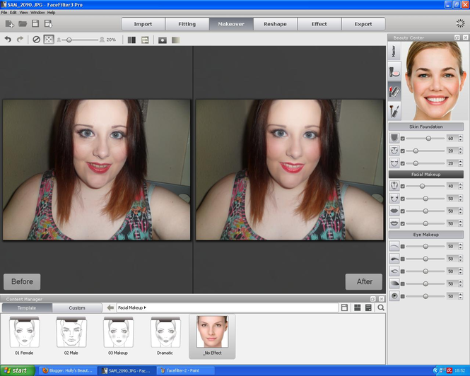Open the Export tab
Image resolution: width=470 pixels, height=376 pixels.
[363, 24]
